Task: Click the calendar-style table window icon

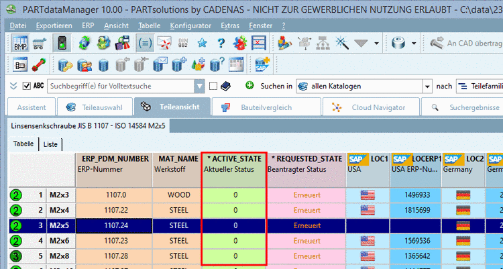Action: (x=236, y=65)
